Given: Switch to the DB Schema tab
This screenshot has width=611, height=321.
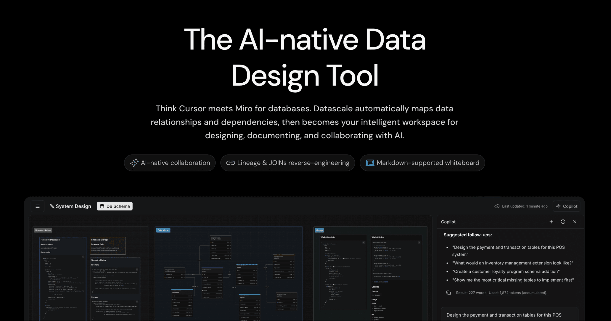Looking at the screenshot, I should tap(115, 206).
